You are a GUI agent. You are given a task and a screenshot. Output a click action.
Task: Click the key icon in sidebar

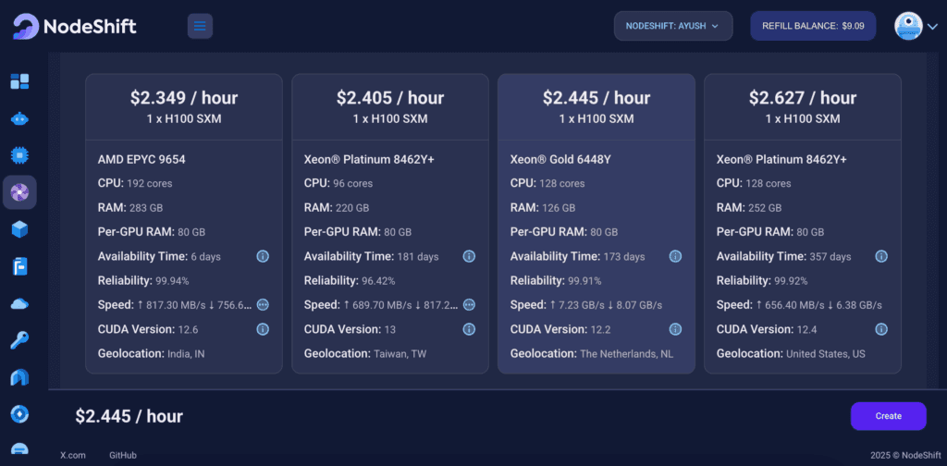(19, 340)
